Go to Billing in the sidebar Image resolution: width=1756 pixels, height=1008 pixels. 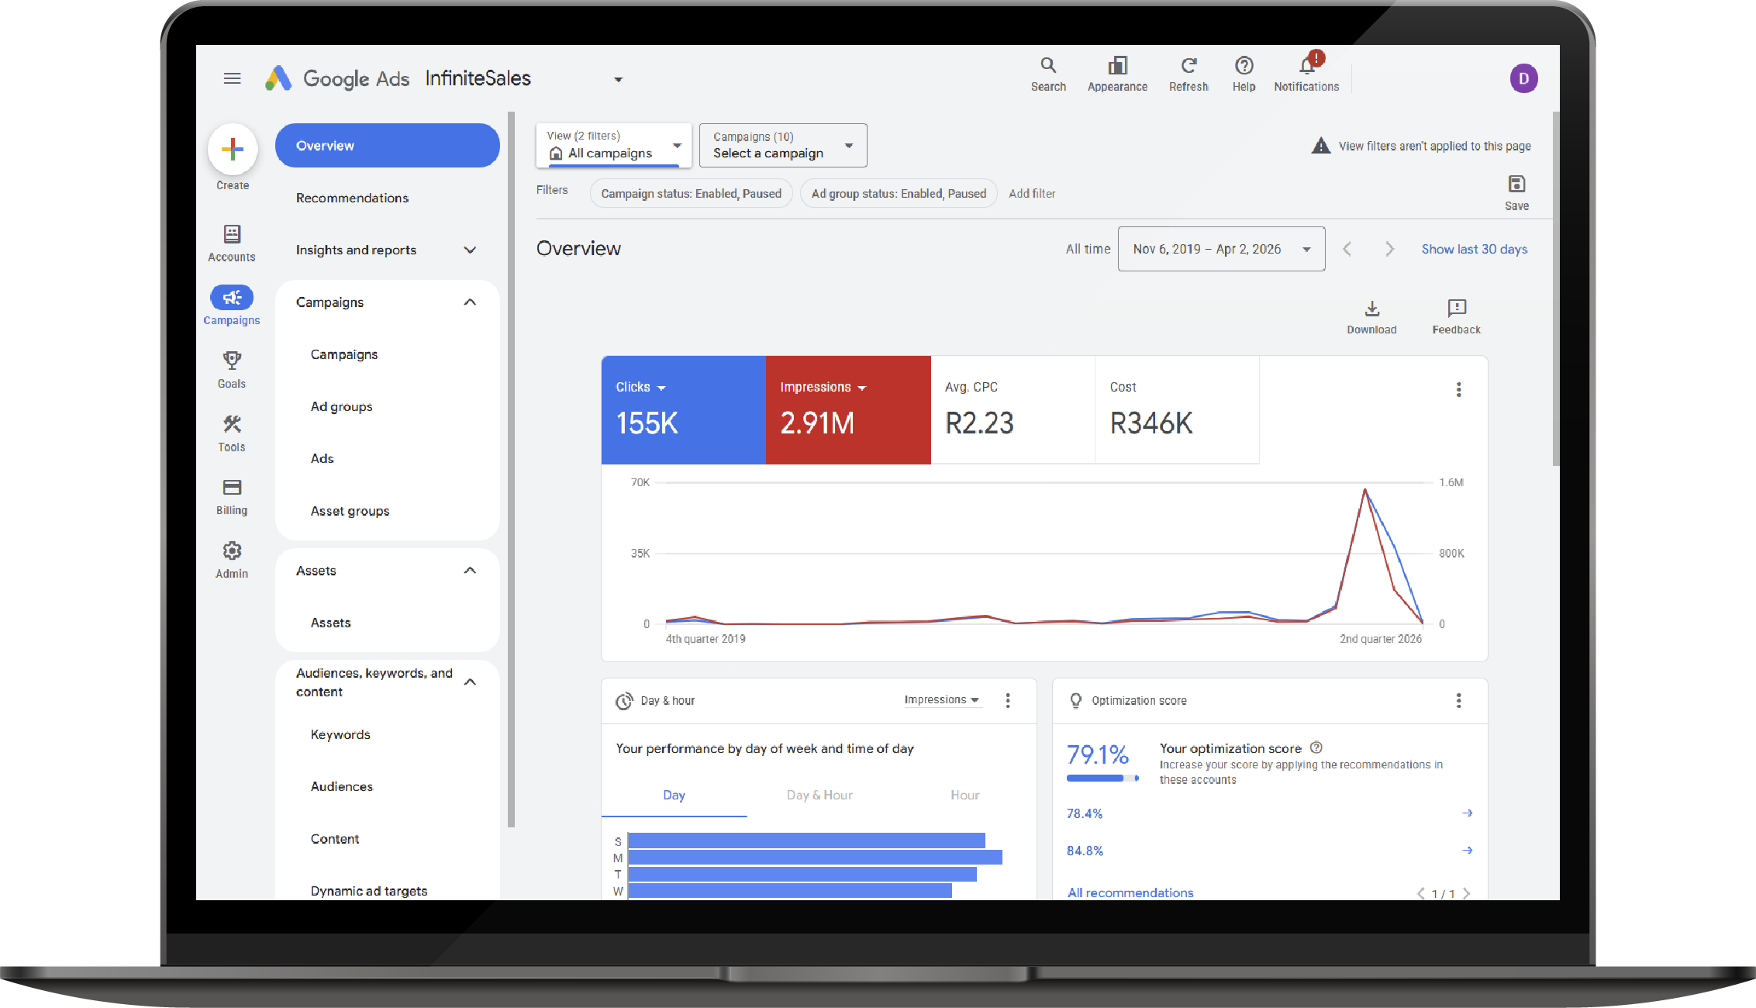232,488
